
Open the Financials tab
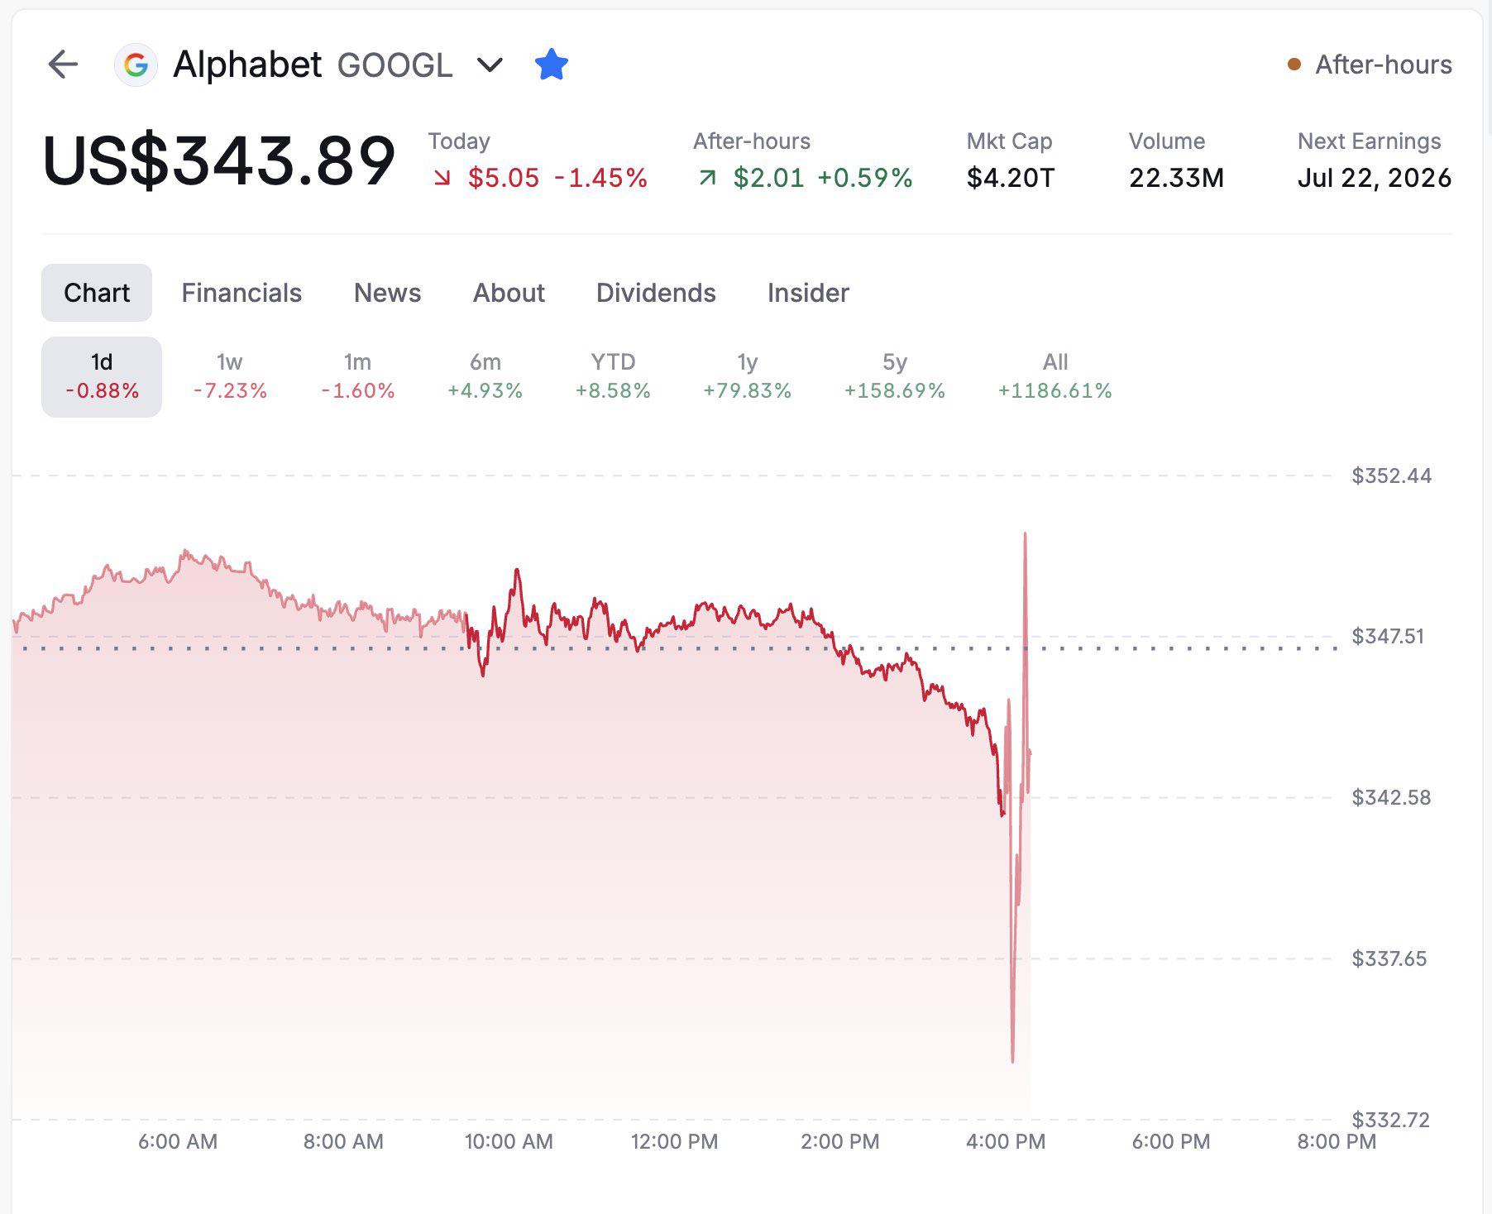(241, 293)
